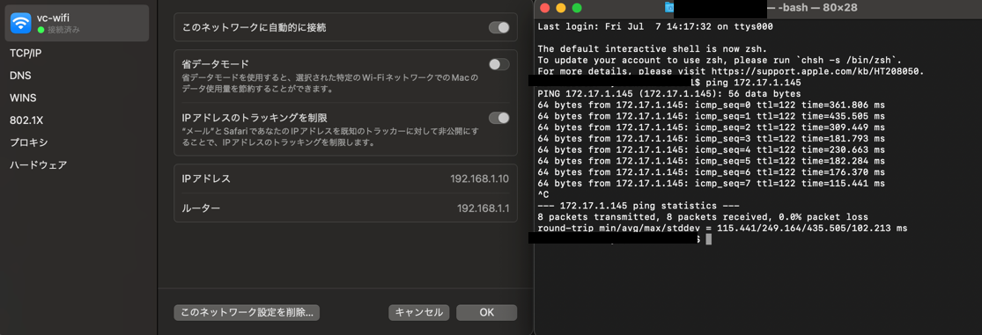
Task: Confirm with the OK button
Action: [x=487, y=312]
